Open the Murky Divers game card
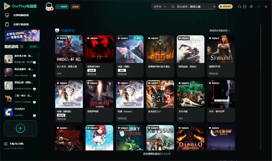The image size is (272, 161). (x=130, y=138)
